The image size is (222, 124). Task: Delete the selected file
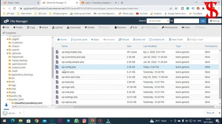(x=89, y=28)
